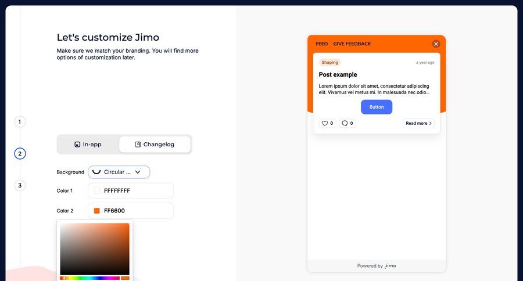Click the 'Color 1' label
This screenshot has width=523, height=281.
click(x=65, y=190)
